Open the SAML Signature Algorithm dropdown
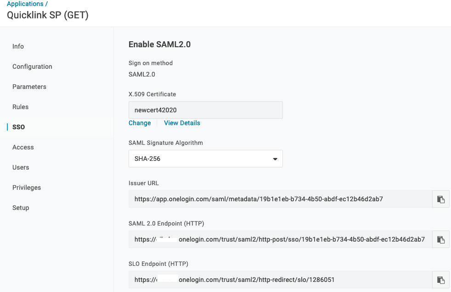 pos(205,159)
